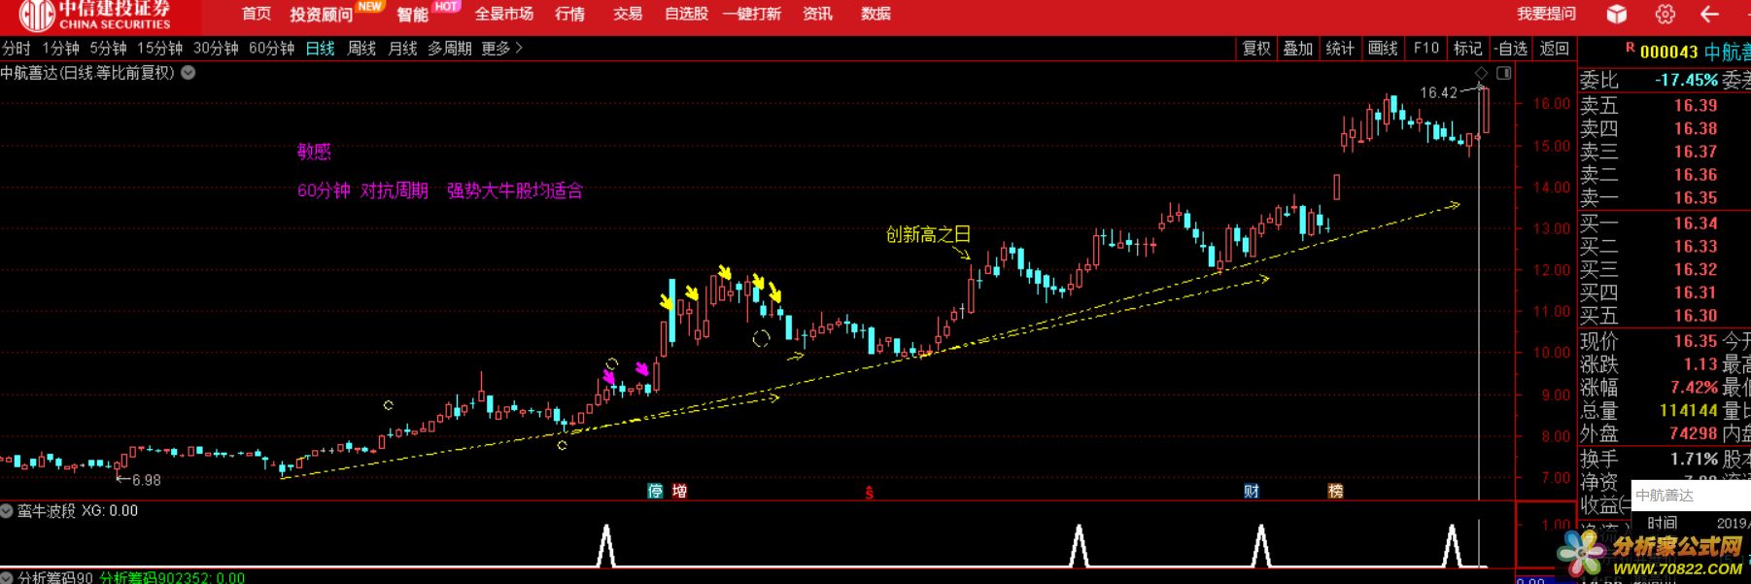Open the 多周期 multi-period view

(450, 48)
